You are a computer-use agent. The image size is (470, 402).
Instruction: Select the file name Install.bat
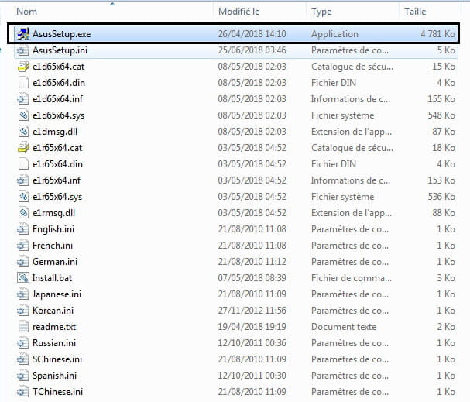pyautogui.click(x=52, y=278)
